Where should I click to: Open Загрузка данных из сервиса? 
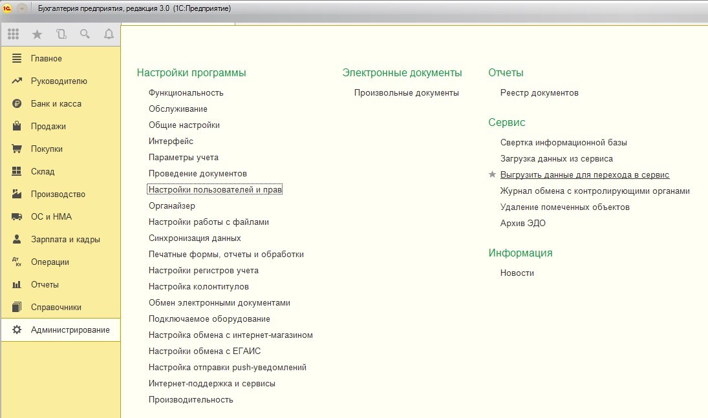point(556,159)
